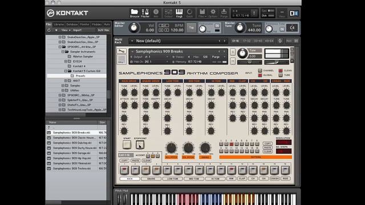This screenshot has height=205, width=365.
Task: Open instrument edit mode wrench icon
Action: click(x=121, y=51)
